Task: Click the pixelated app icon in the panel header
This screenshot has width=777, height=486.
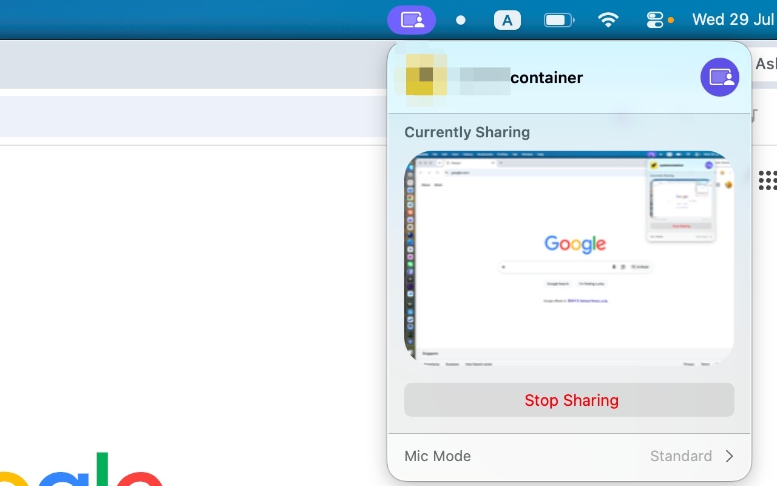Action: (x=427, y=75)
